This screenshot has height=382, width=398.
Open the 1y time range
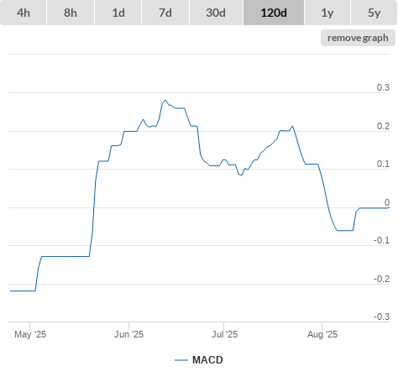coord(327,13)
